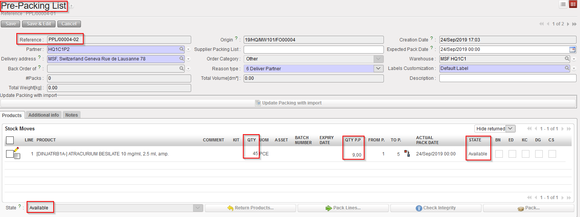
Task: Click Supplier Packing List input field
Action: tap(314, 49)
